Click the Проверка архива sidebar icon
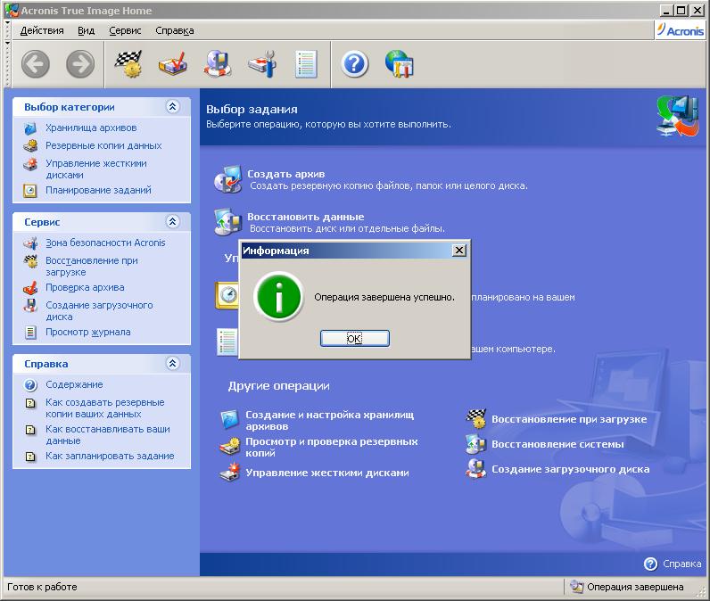Screen dimensions: 710x601 point(30,288)
